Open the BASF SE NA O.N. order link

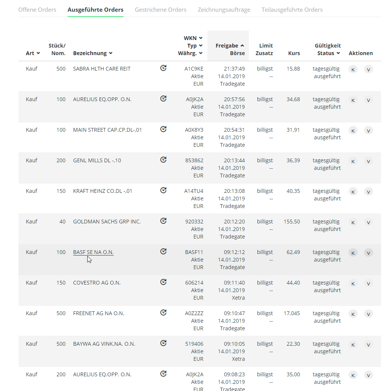coord(93,252)
